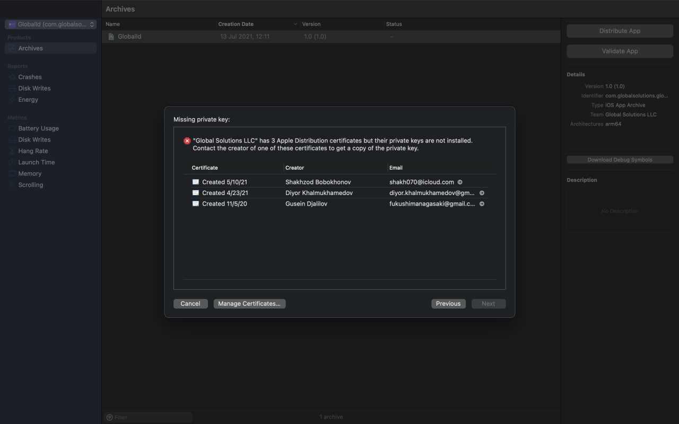Click email shakh070@icloud.com
Viewport: 679px width, 424px height.
422,182
